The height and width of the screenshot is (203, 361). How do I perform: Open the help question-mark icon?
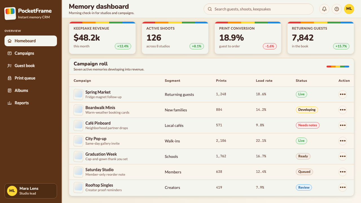tap(337, 9)
